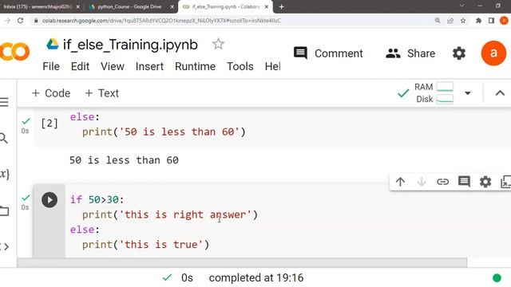The height and width of the screenshot is (287, 511).
Task: Expand the runtime connection dropdown arrow
Action: [468, 93]
